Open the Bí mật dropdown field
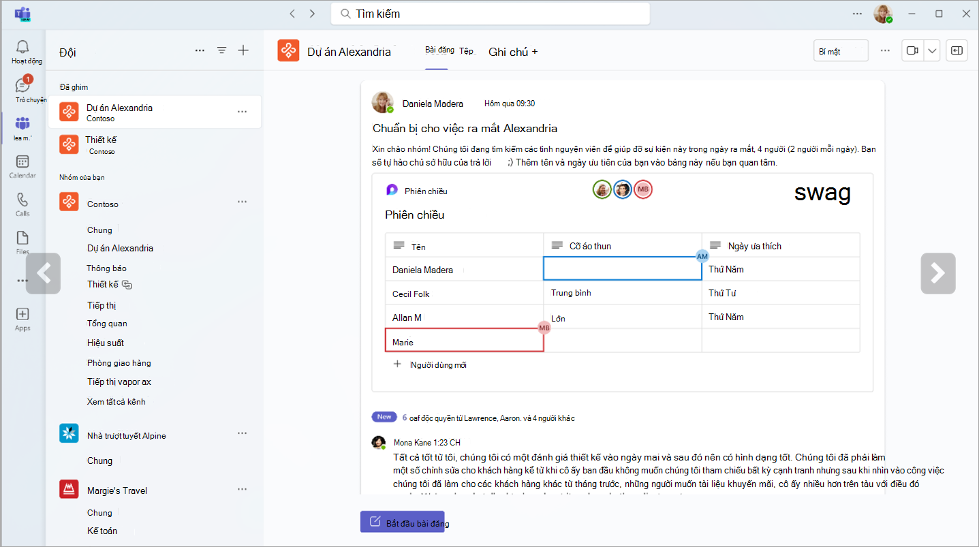The width and height of the screenshot is (979, 547). coord(841,51)
